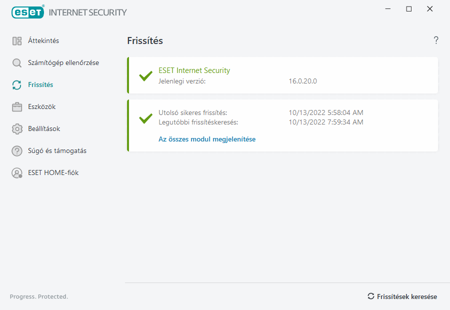Maximize the ESET window
The image size is (450, 310).
click(x=409, y=9)
